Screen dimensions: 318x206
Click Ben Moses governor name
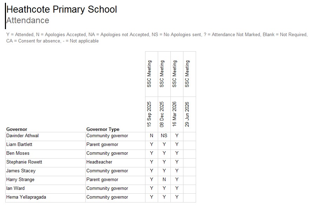point(18,153)
